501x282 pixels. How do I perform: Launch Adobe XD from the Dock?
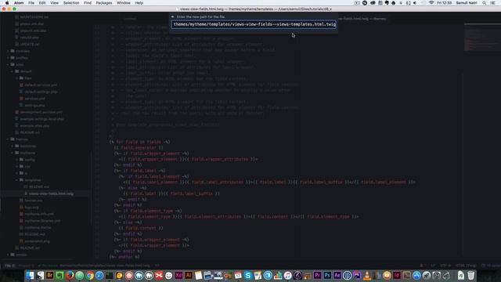pyautogui.click(x=178, y=275)
